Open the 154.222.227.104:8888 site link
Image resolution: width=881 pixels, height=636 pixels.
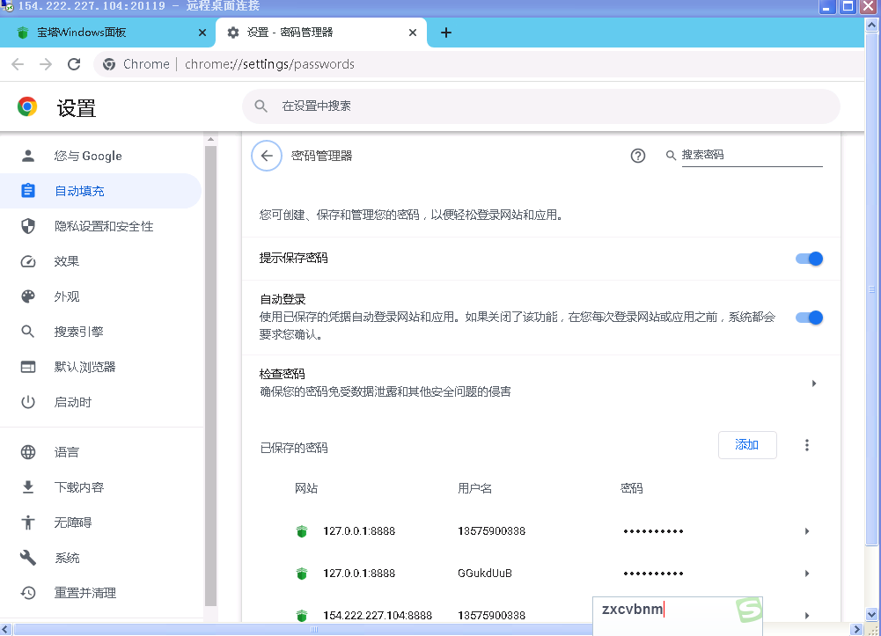point(378,615)
